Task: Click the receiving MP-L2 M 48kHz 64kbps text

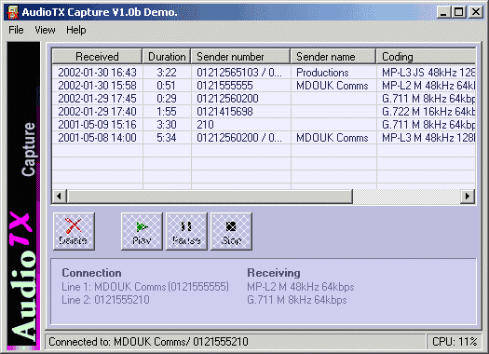Action: [301, 287]
